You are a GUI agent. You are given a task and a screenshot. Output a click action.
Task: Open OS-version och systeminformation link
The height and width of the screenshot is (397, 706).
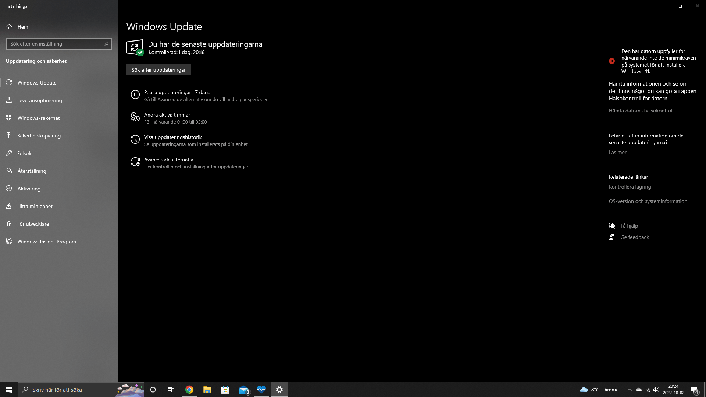(x=648, y=201)
